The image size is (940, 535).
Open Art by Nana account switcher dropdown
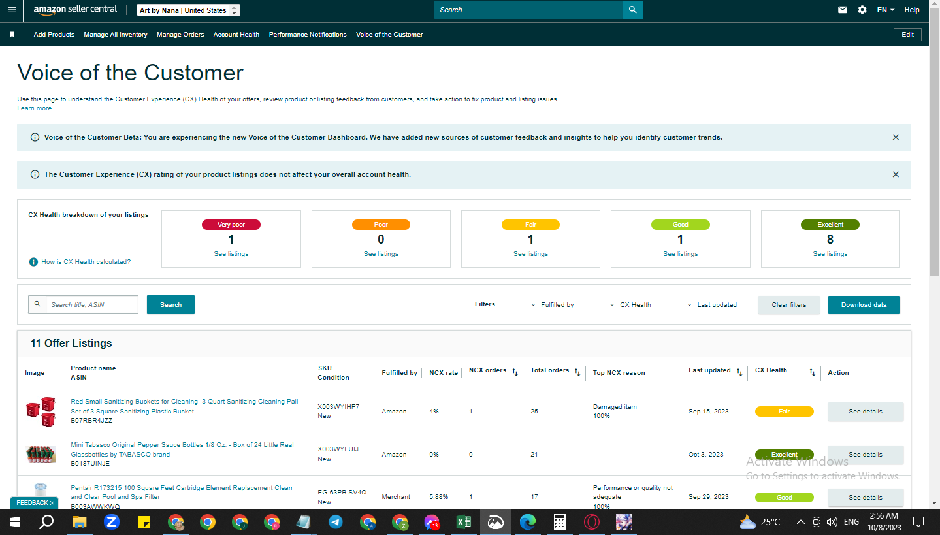click(189, 10)
